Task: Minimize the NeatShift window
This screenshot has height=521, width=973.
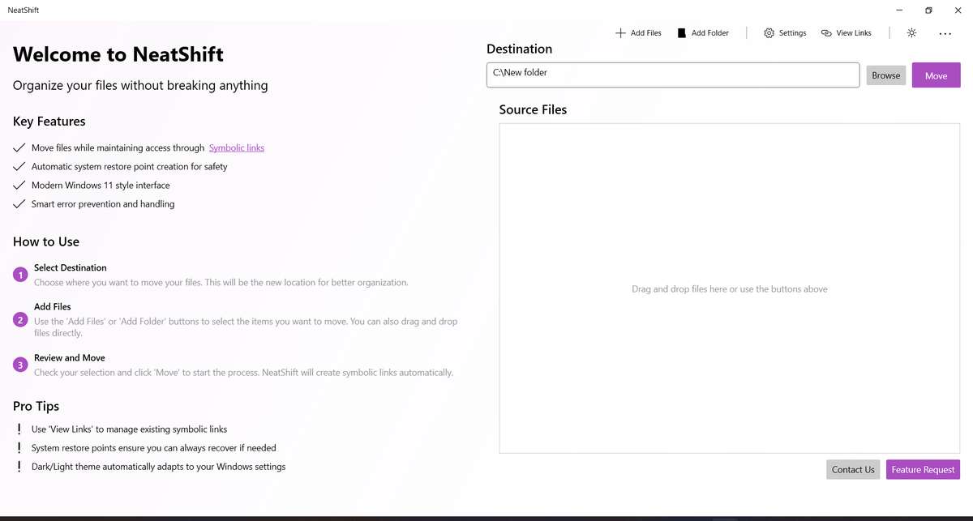Action: [898, 10]
